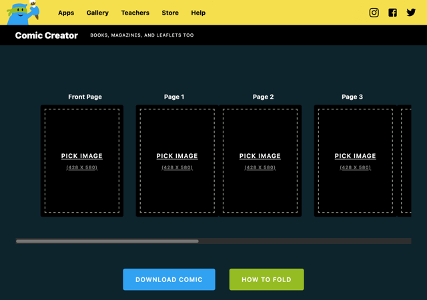Pick image for Page 3
This screenshot has height=300, width=427.
point(355,156)
